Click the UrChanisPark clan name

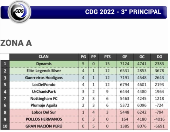44,92
